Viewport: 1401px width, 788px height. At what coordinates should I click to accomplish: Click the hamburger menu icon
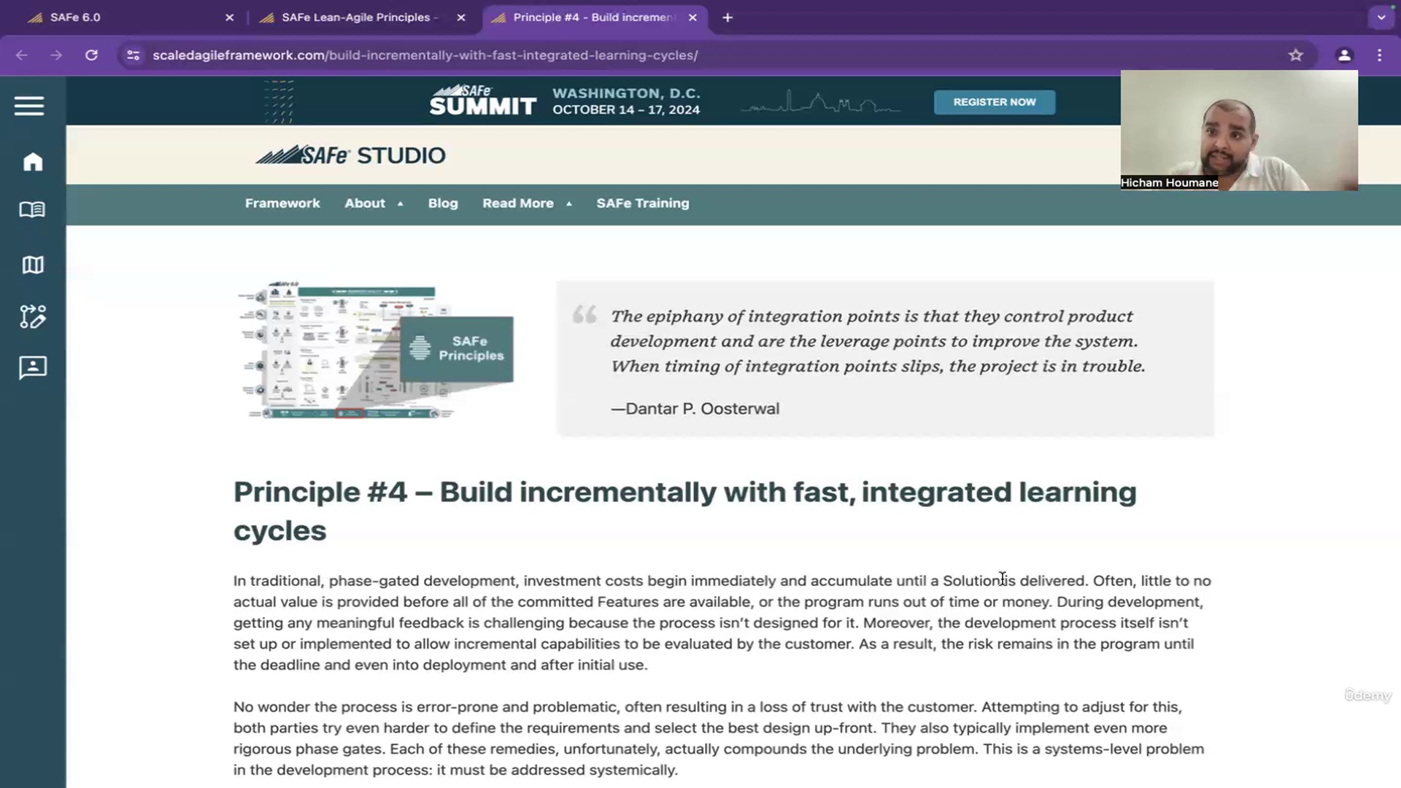coord(30,106)
